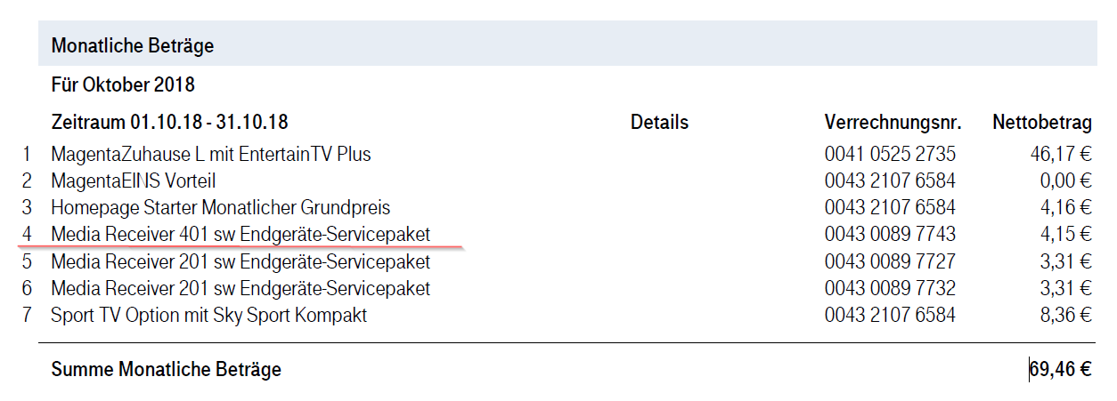Click billing number 0043 0089 7732
This screenshot has height=401, width=1117.
pyautogui.click(x=890, y=288)
